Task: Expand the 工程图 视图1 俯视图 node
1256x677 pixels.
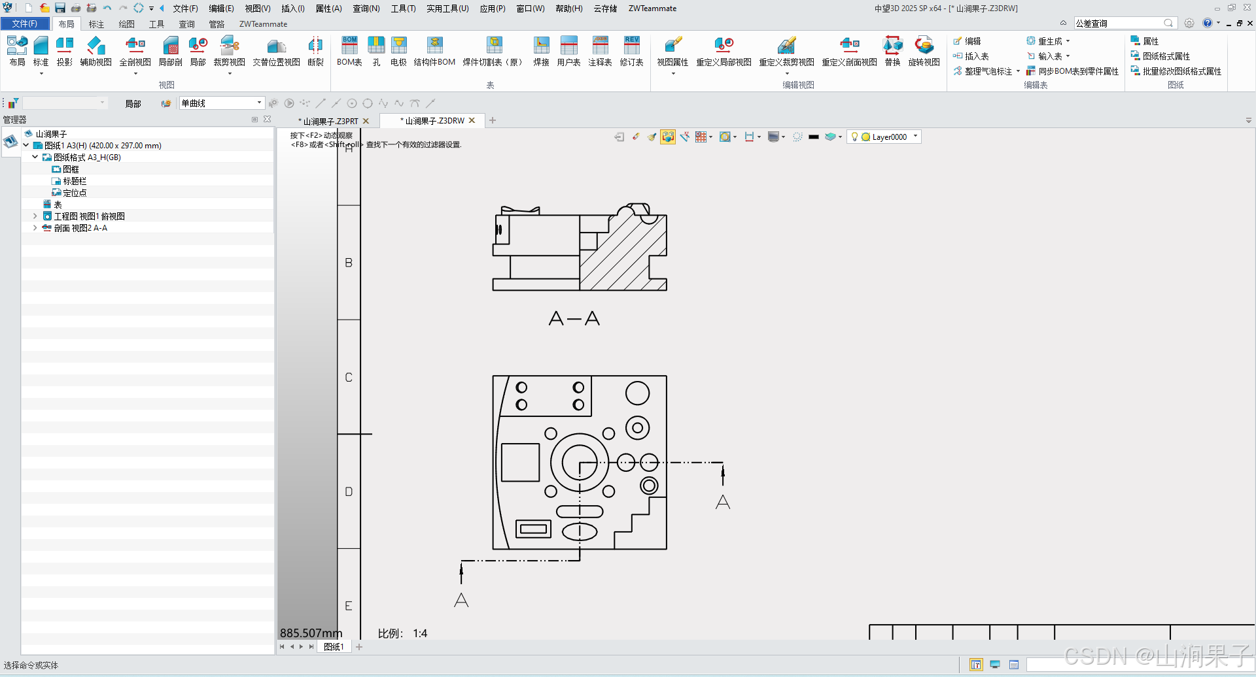Action: 35,216
